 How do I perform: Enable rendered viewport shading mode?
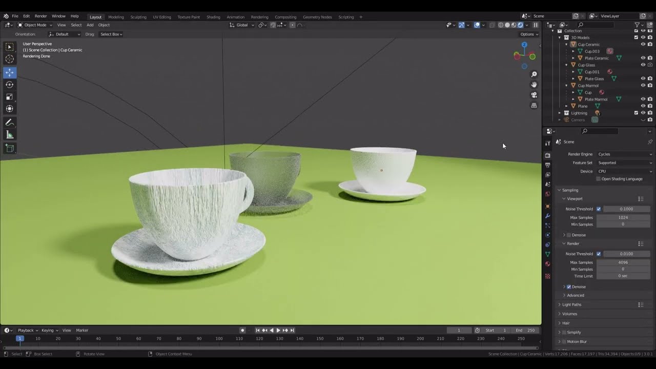coord(520,25)
